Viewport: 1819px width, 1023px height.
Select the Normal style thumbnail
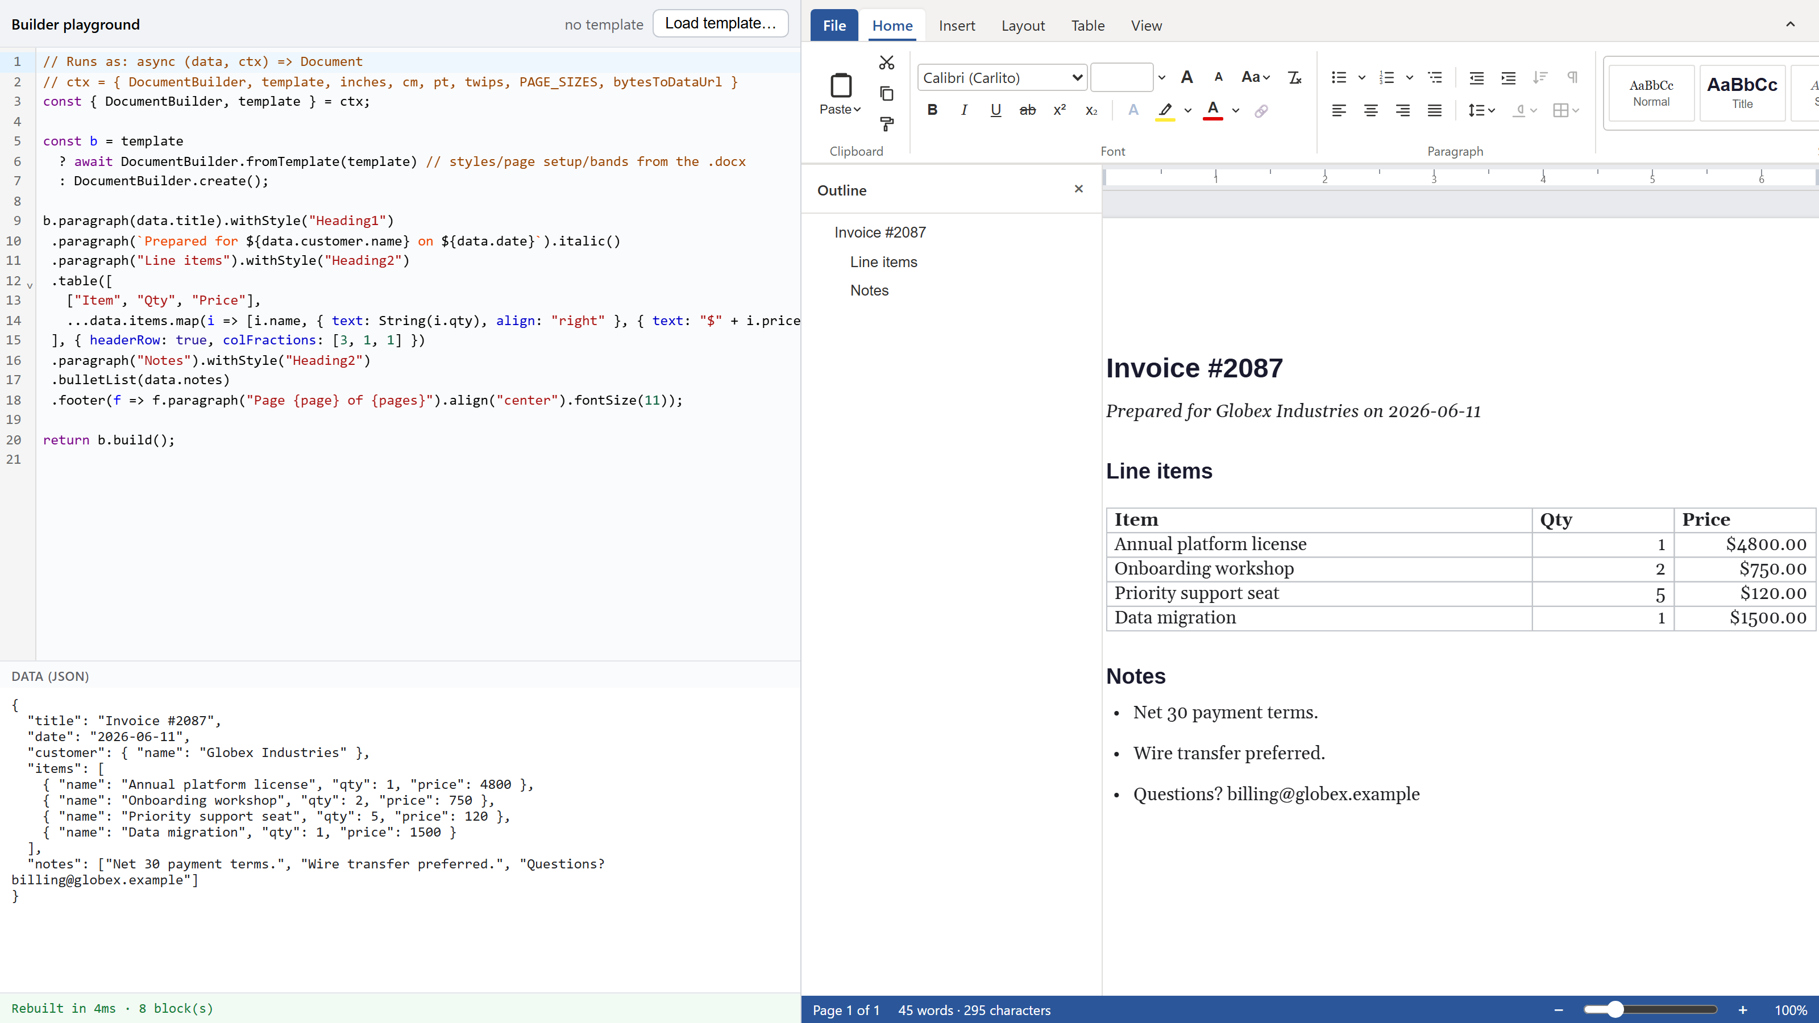1651,93
